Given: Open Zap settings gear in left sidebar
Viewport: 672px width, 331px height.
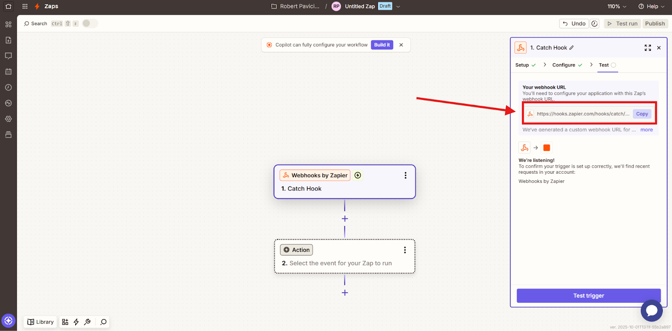Looking at the screenshot, I should tap(8, 119).
